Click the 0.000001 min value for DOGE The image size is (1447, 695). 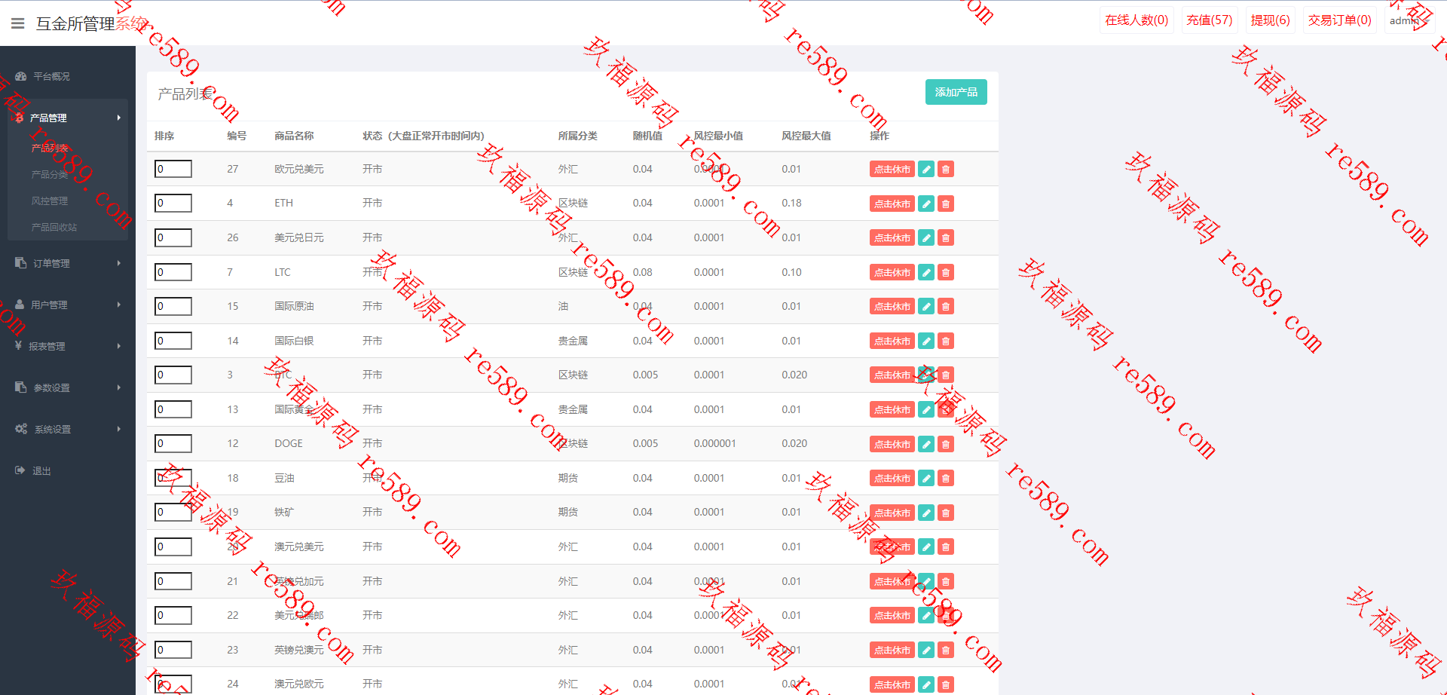coord(715,443)
